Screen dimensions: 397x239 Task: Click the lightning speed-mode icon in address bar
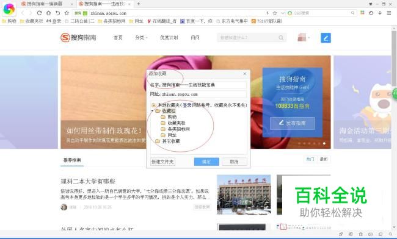click(268, 13)
